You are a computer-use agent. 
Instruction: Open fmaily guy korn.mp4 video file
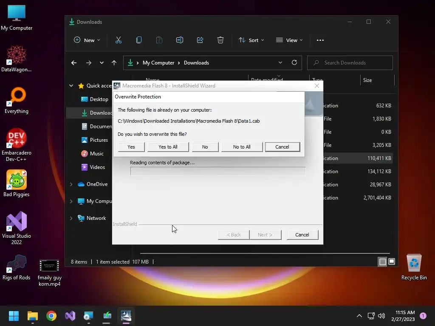pyautogui.click(x=49, y=273)
